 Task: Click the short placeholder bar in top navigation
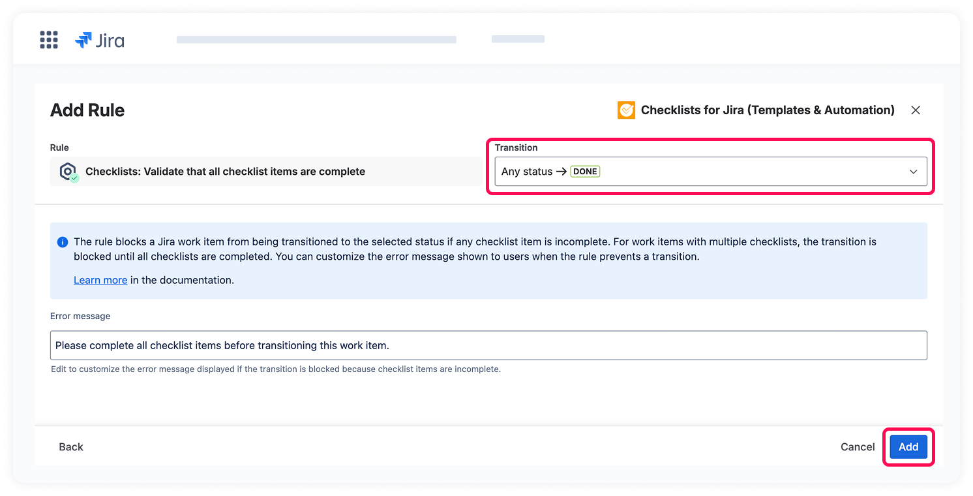tap(518, 39)
